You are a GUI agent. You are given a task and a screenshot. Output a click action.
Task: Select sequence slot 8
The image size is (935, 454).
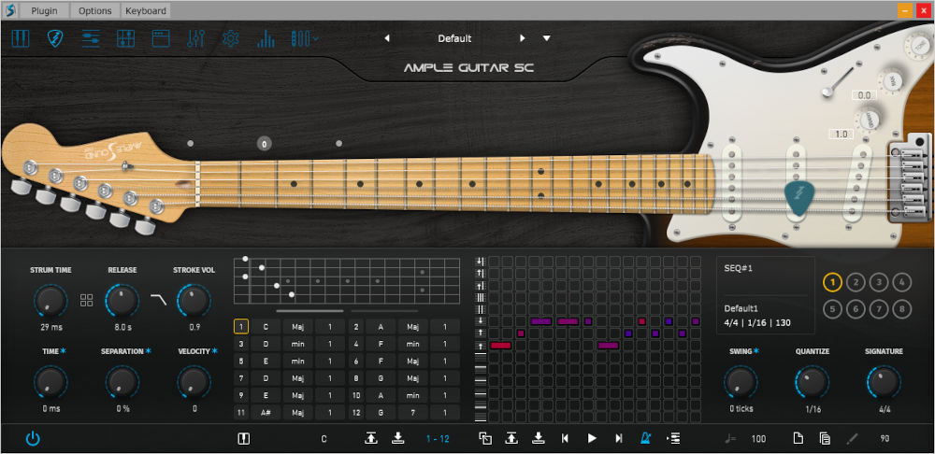click(x=902, y=308)
